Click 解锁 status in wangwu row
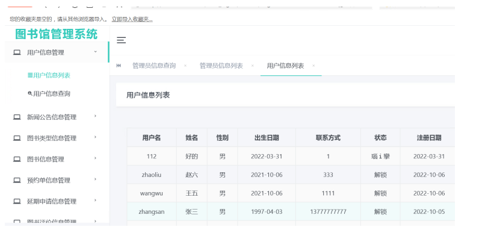The height and width of the screenshot is (227, 479). pyautogui.click(x=380, y=193)
